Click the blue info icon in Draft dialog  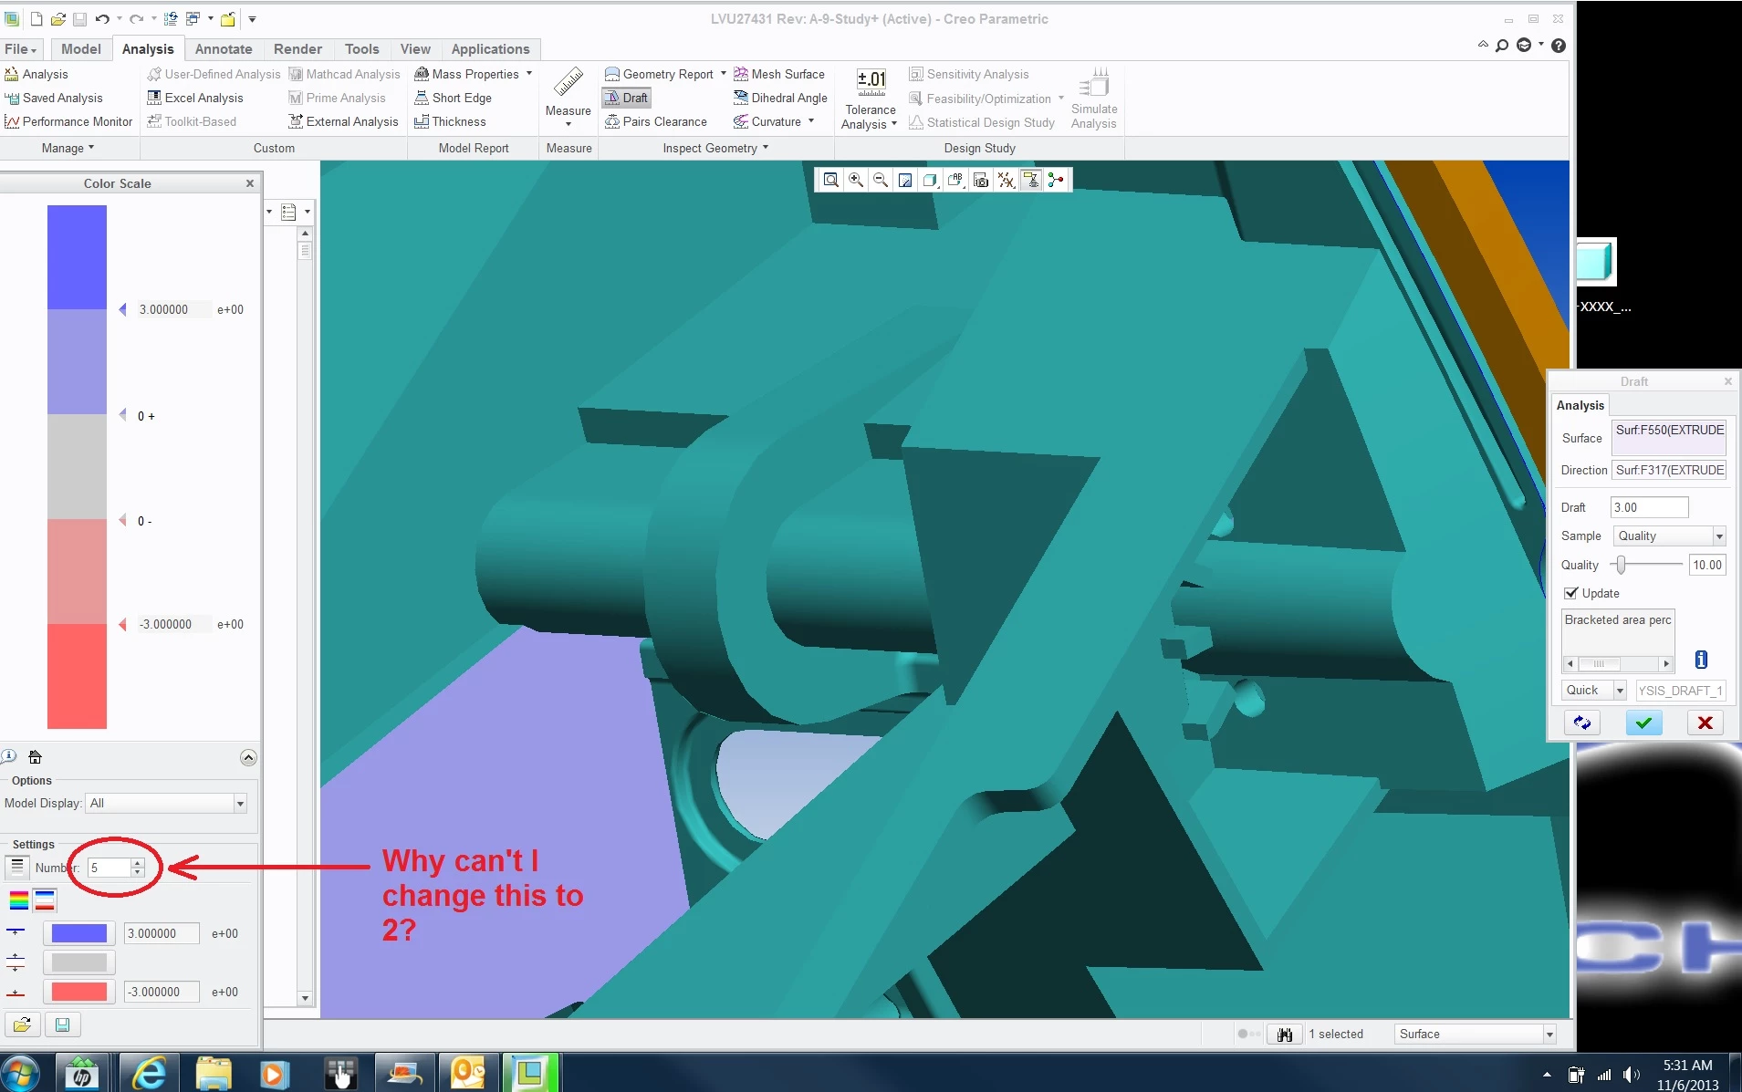pos(1701,660)
